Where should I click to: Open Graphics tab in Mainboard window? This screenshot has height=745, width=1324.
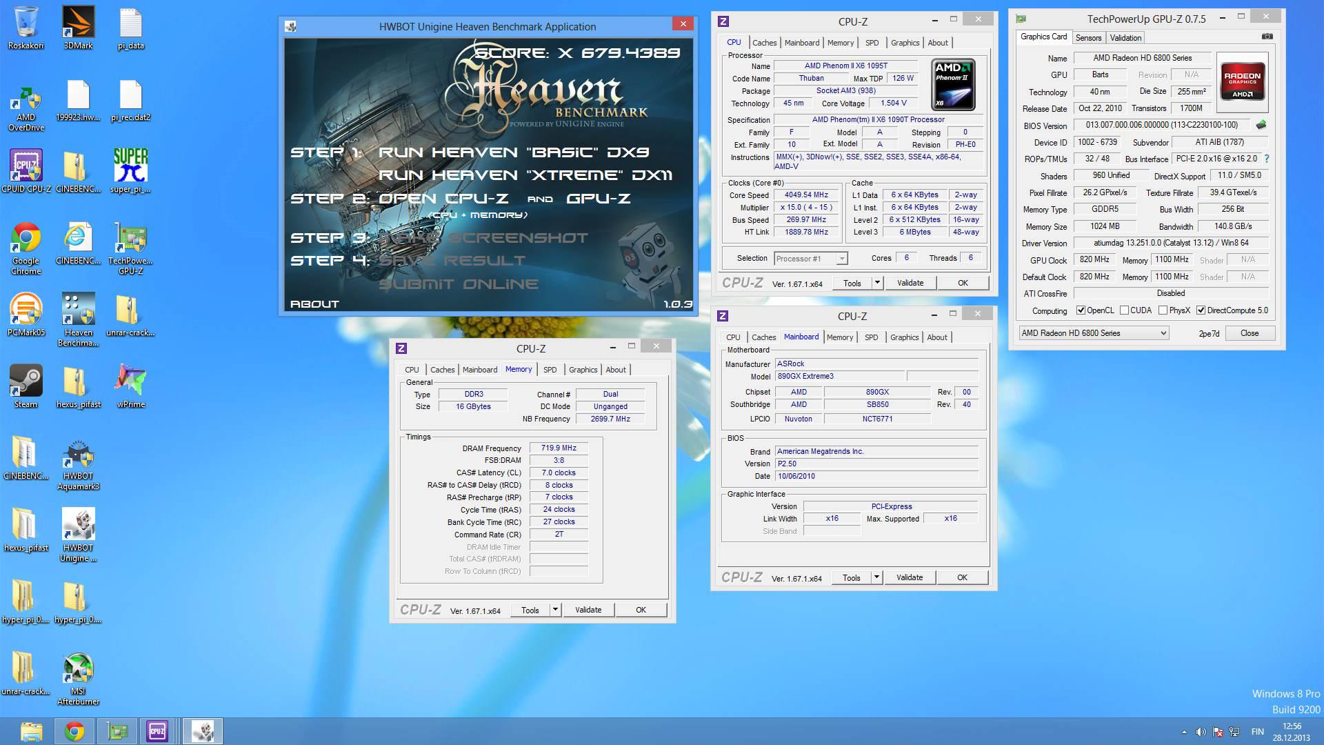click(904, 337)
